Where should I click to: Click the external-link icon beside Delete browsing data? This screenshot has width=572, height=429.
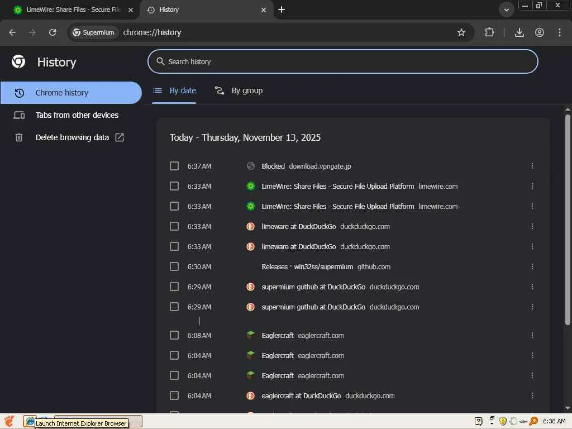[x=120, y=137]
